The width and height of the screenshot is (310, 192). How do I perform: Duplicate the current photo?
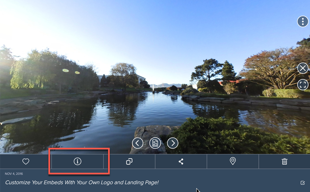coord(129,161)
